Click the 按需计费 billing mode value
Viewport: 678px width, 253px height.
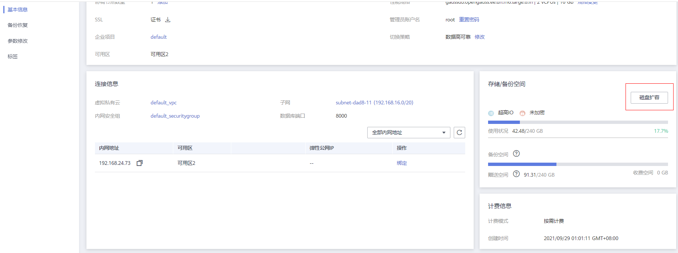(554, 221)
